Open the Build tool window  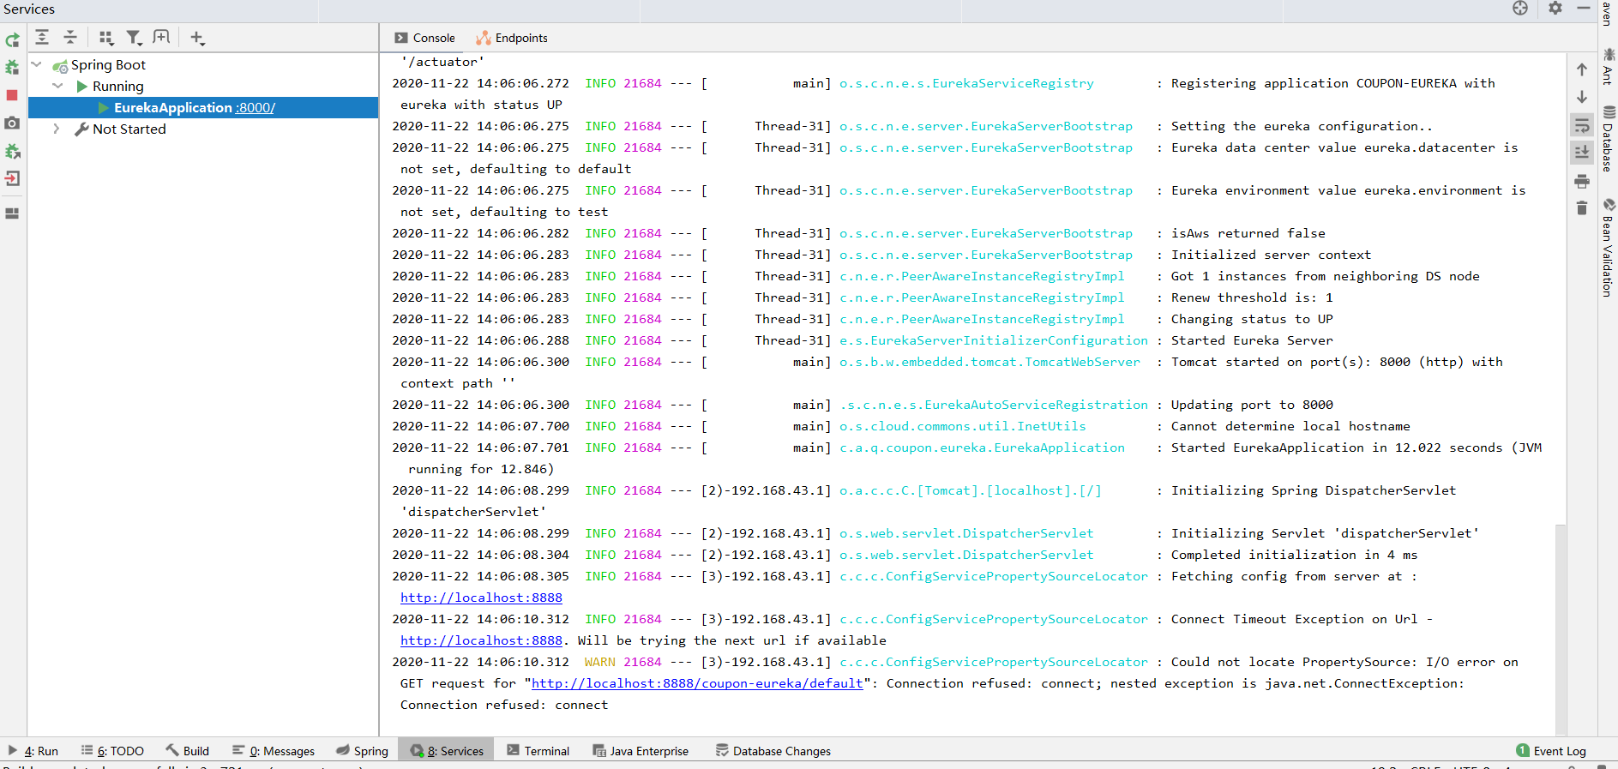pyautogui.click(x=187, y=751)
